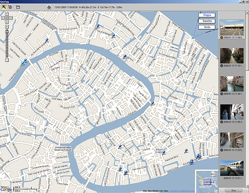Pan the map up with arrow control
The image size is (249, 193).
point(7,14)
